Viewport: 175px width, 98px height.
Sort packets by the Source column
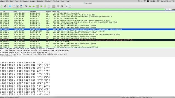(15, 11)
